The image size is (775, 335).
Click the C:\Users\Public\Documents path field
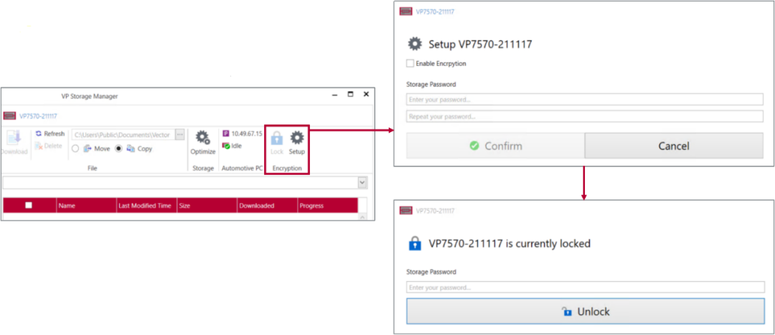click(x=123, y=134)
